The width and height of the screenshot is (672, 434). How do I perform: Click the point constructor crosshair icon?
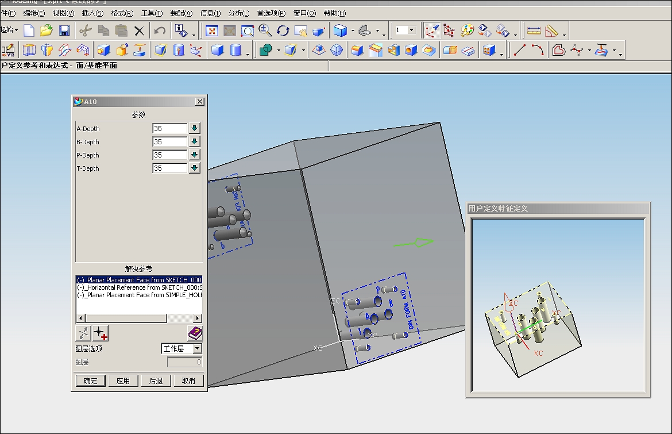click(101, 333)
